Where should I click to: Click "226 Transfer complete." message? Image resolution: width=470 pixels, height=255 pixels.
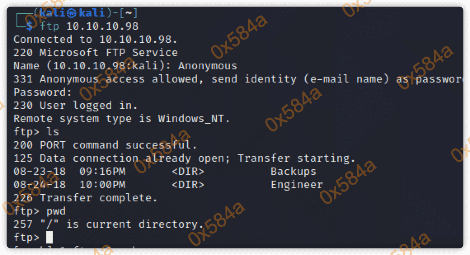coord(85,198)
